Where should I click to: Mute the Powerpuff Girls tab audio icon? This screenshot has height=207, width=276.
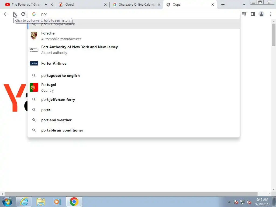(x=46, y=5)
